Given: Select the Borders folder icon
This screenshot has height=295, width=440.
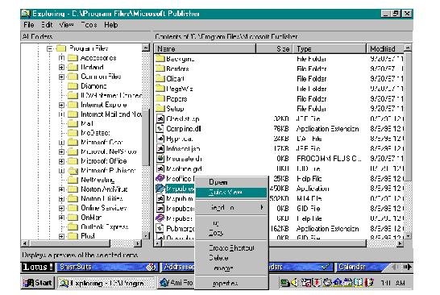Looking at the screenshot, I should click(x=160, y=69).
